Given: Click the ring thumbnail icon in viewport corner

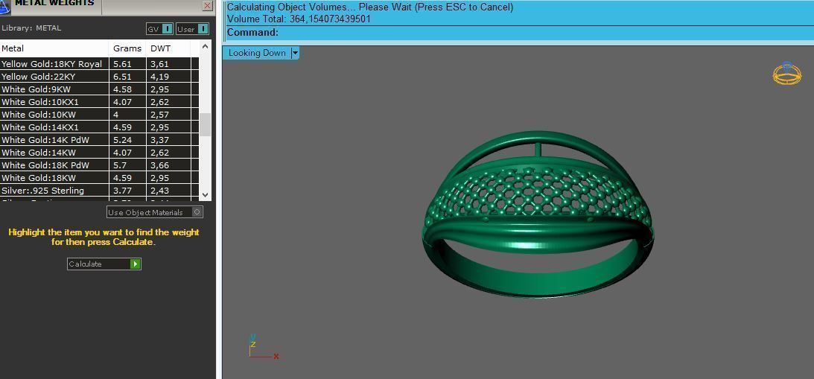Looking at the screenshot, I should point(786,74).
